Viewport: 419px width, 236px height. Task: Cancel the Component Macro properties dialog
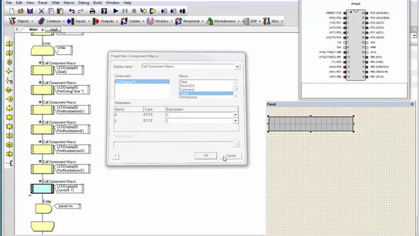coord(230,155)
